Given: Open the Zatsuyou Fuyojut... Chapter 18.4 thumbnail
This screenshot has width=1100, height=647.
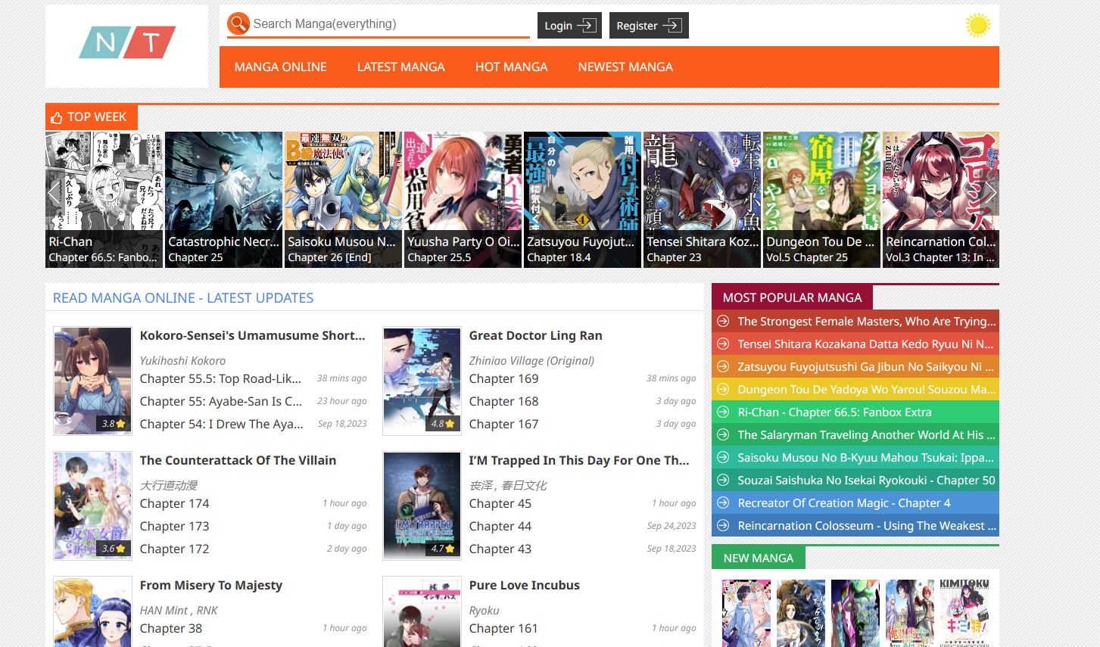Looking at the screenshot, I should click(582, 200).
